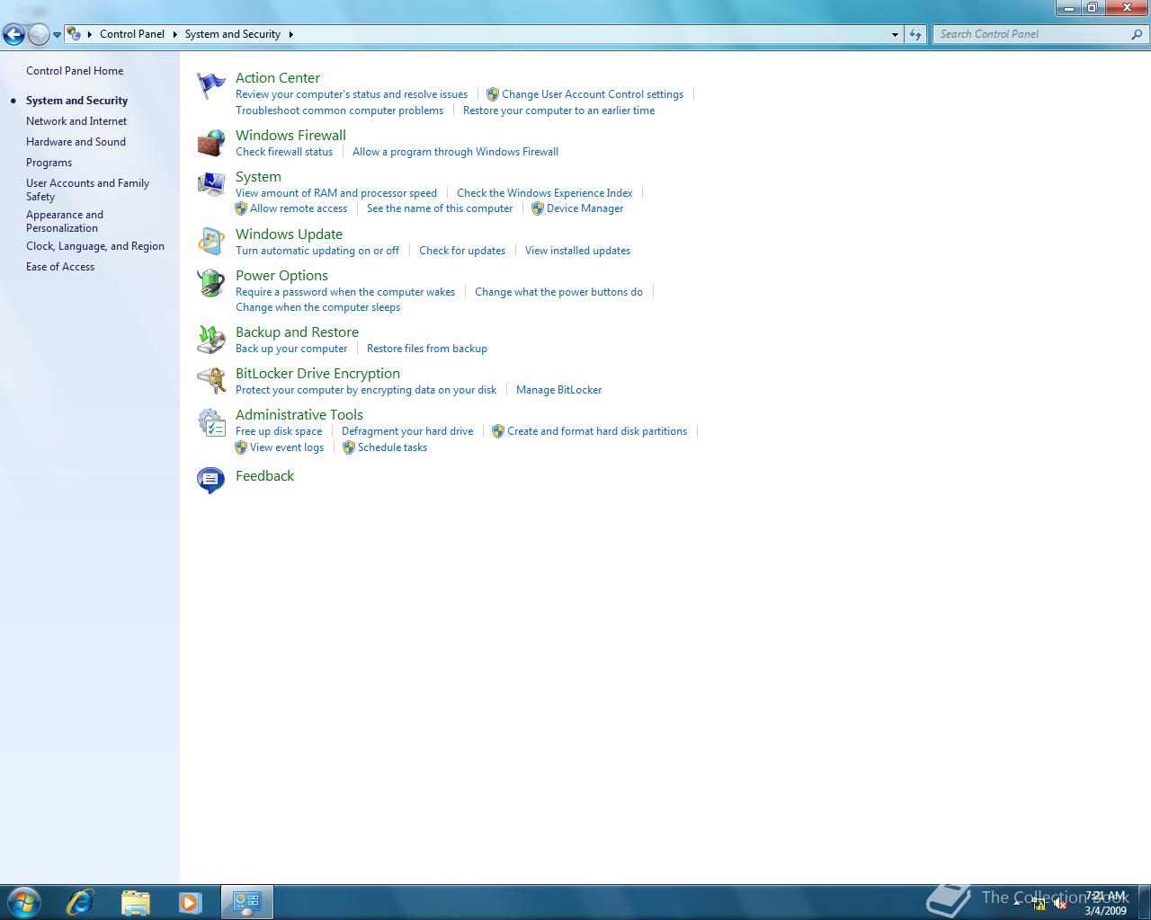Click the Windows Update icon
The image size is (1151, 920).
click(x=210, y=242)
